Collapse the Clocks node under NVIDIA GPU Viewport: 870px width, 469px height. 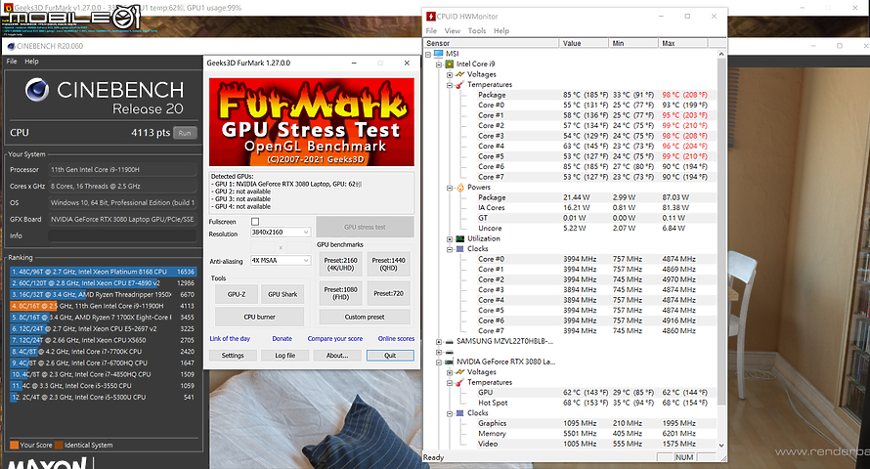(x=450, y=413)
